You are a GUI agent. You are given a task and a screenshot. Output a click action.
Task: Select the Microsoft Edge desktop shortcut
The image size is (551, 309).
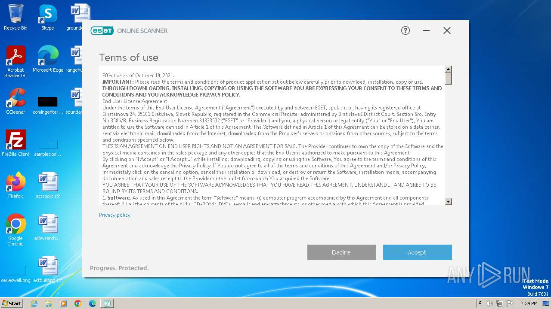point(48,59)
